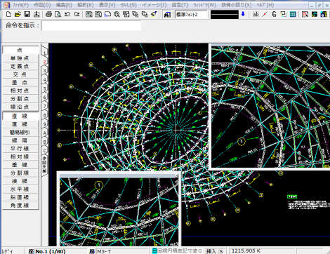Close the small zoom sub-window over the drawing
The width and height of the screenshot is (330, 254).
[x=177, y=175]
